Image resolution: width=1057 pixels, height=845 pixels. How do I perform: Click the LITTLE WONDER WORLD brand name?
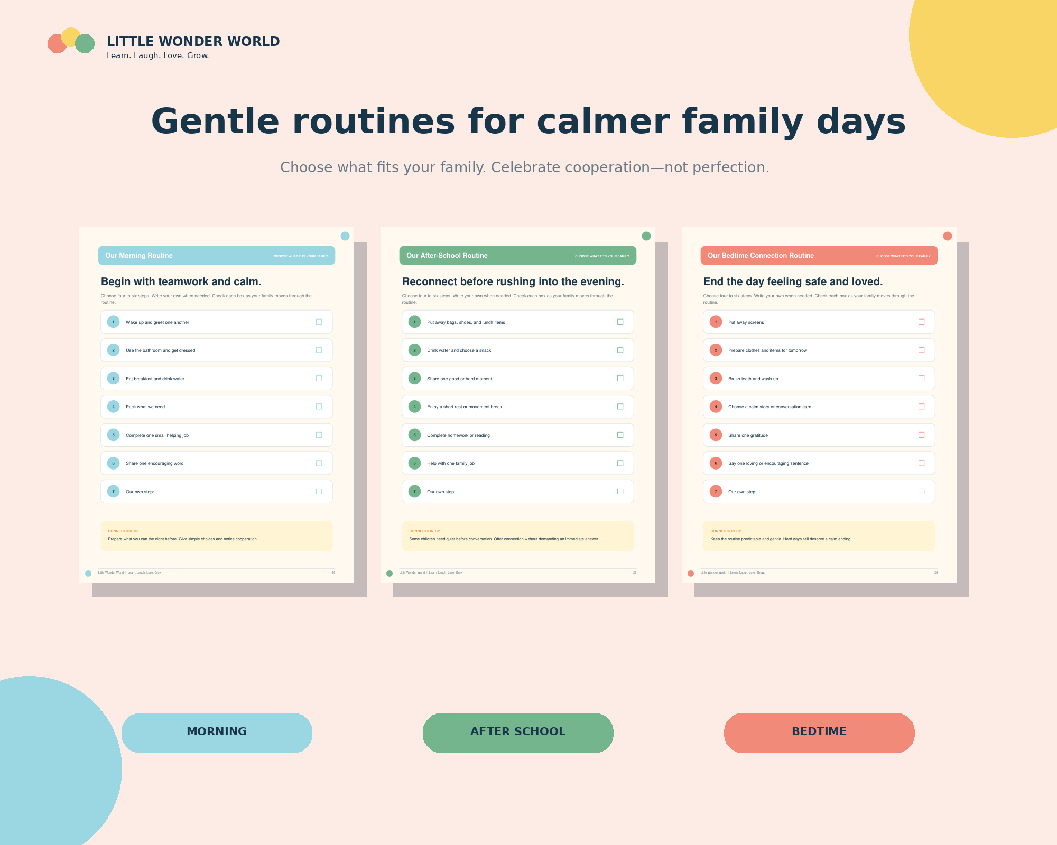click(x=193, y=41)
